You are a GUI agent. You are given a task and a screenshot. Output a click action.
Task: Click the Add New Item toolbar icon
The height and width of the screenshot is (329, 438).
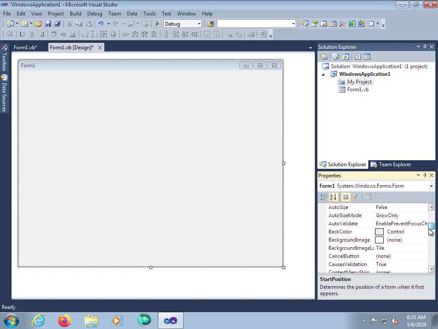(x=24, y=24)
